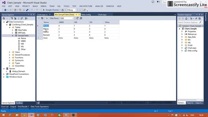
Task: Select the SampleTable tree item
Action: 23,35
